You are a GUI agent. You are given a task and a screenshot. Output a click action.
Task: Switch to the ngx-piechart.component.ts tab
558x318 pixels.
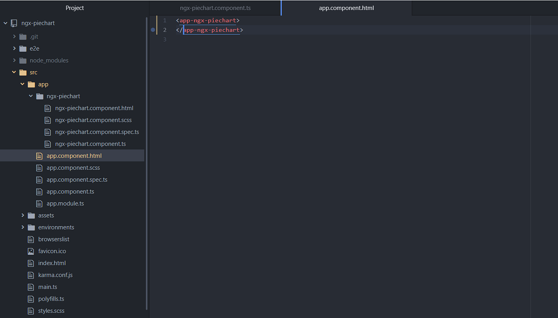point(215,8)
